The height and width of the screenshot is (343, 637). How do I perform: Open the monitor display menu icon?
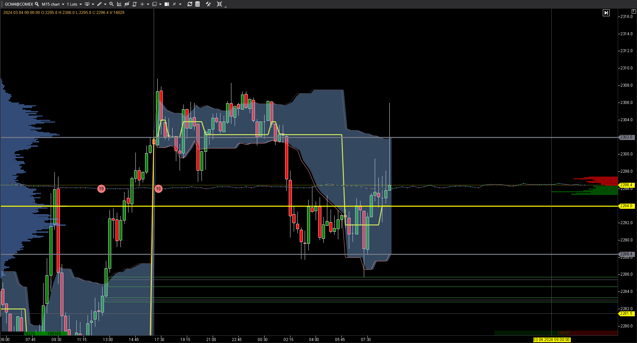[x=87, y=4]
